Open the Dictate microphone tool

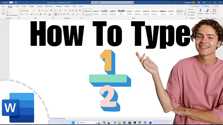200,11
